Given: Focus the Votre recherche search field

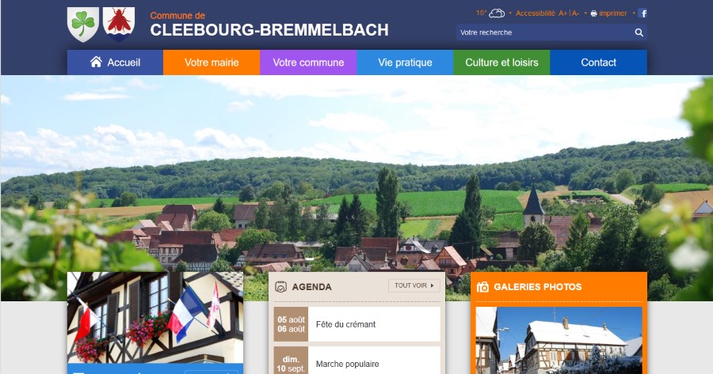Looking at the screenshot, I should point(545,32).
